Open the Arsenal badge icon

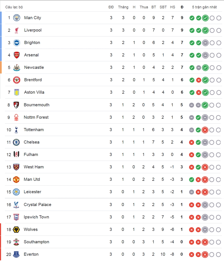[x=17, y=55]
